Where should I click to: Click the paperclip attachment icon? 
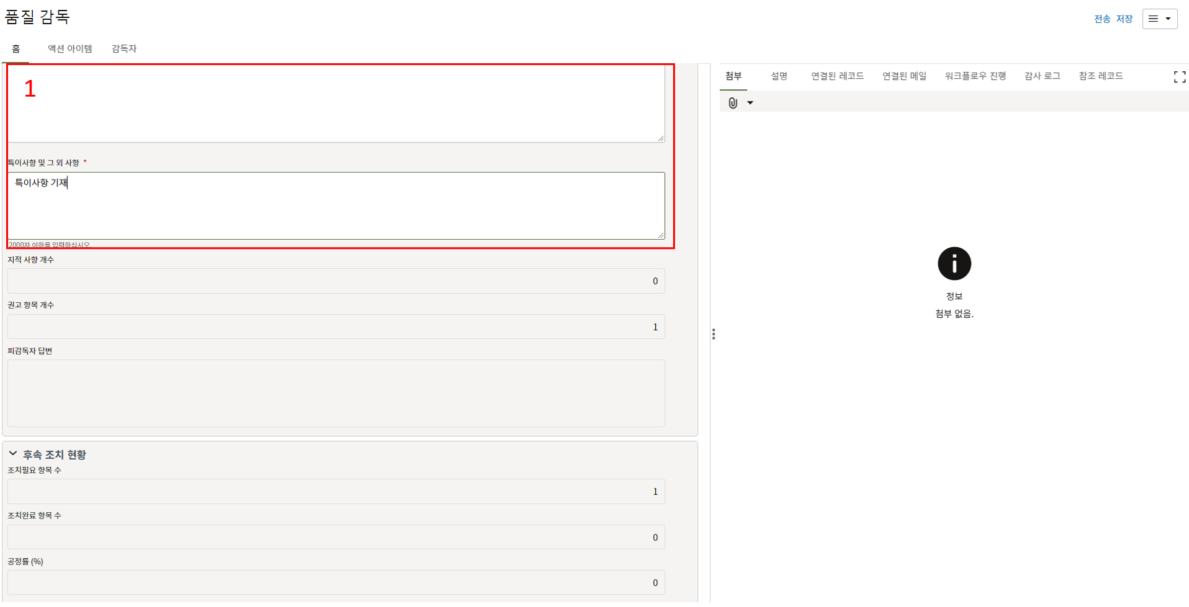point(733,103)
